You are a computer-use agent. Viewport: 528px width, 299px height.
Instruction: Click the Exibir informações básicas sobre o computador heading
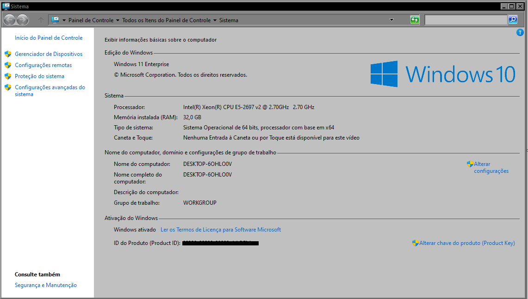(x=161, y=40)
